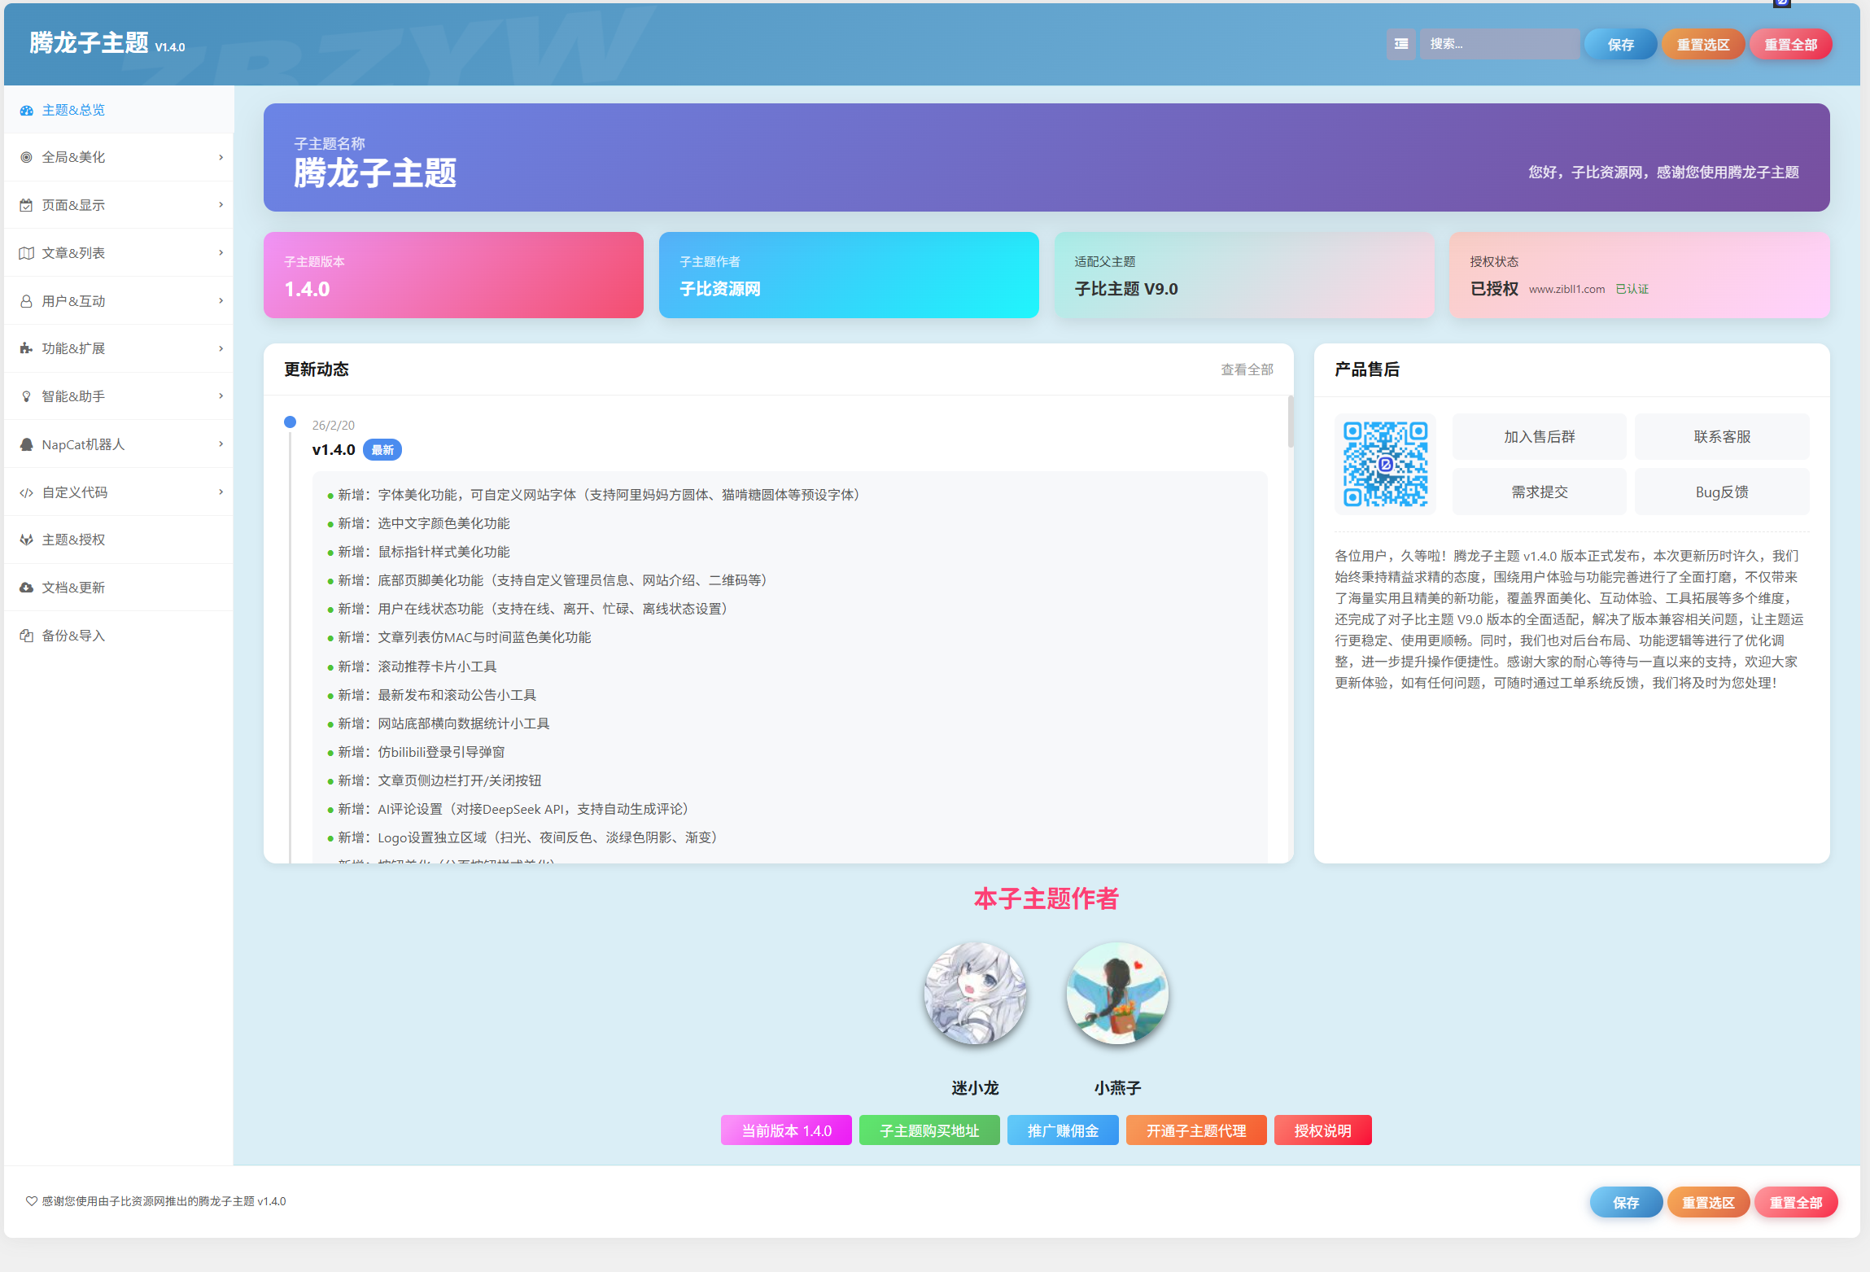This screenshot has width=1870, height=1272.
Task: Click the puzzle icon beside 功能&扩展
Action: coord(26,348)
